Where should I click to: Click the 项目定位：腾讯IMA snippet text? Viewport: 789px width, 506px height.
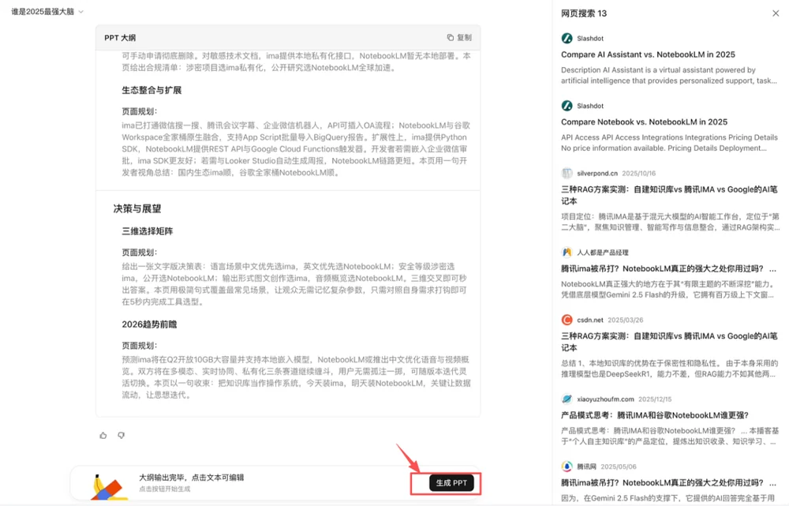click(670, 222)
